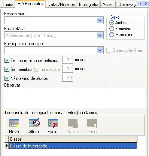Click the row indicator arrow beside Classe de Integração
149x156 pixels.
[7, 146]
